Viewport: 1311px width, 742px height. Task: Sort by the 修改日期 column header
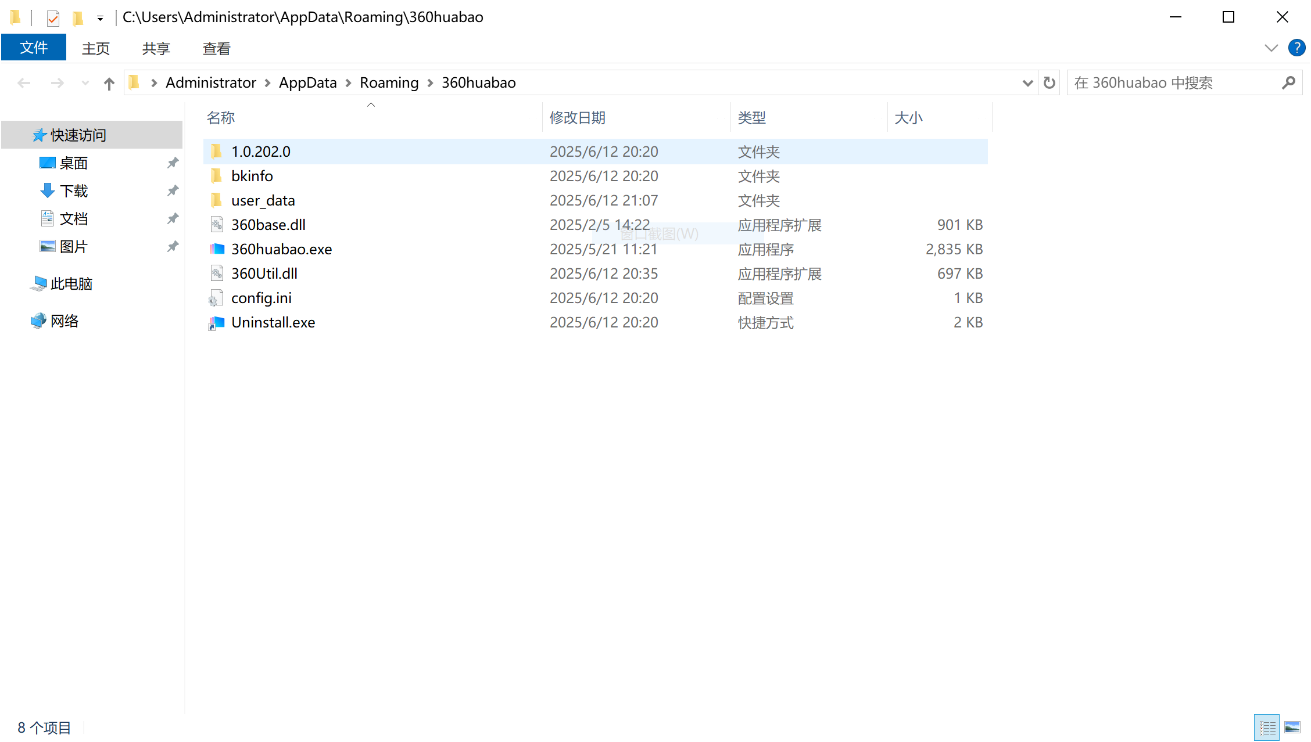click(x=578, y=118)
